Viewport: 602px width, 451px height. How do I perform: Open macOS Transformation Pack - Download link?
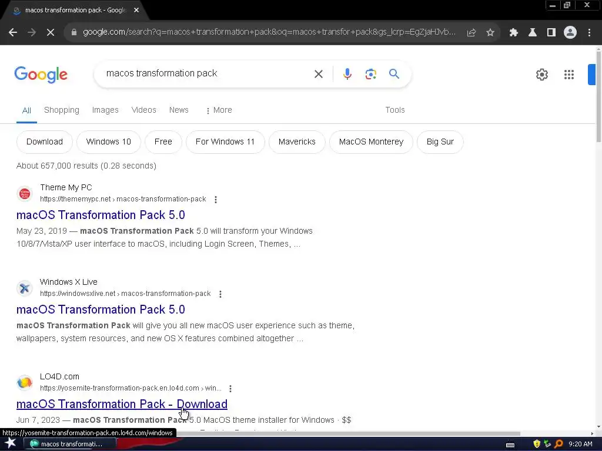tap(122, 404)
